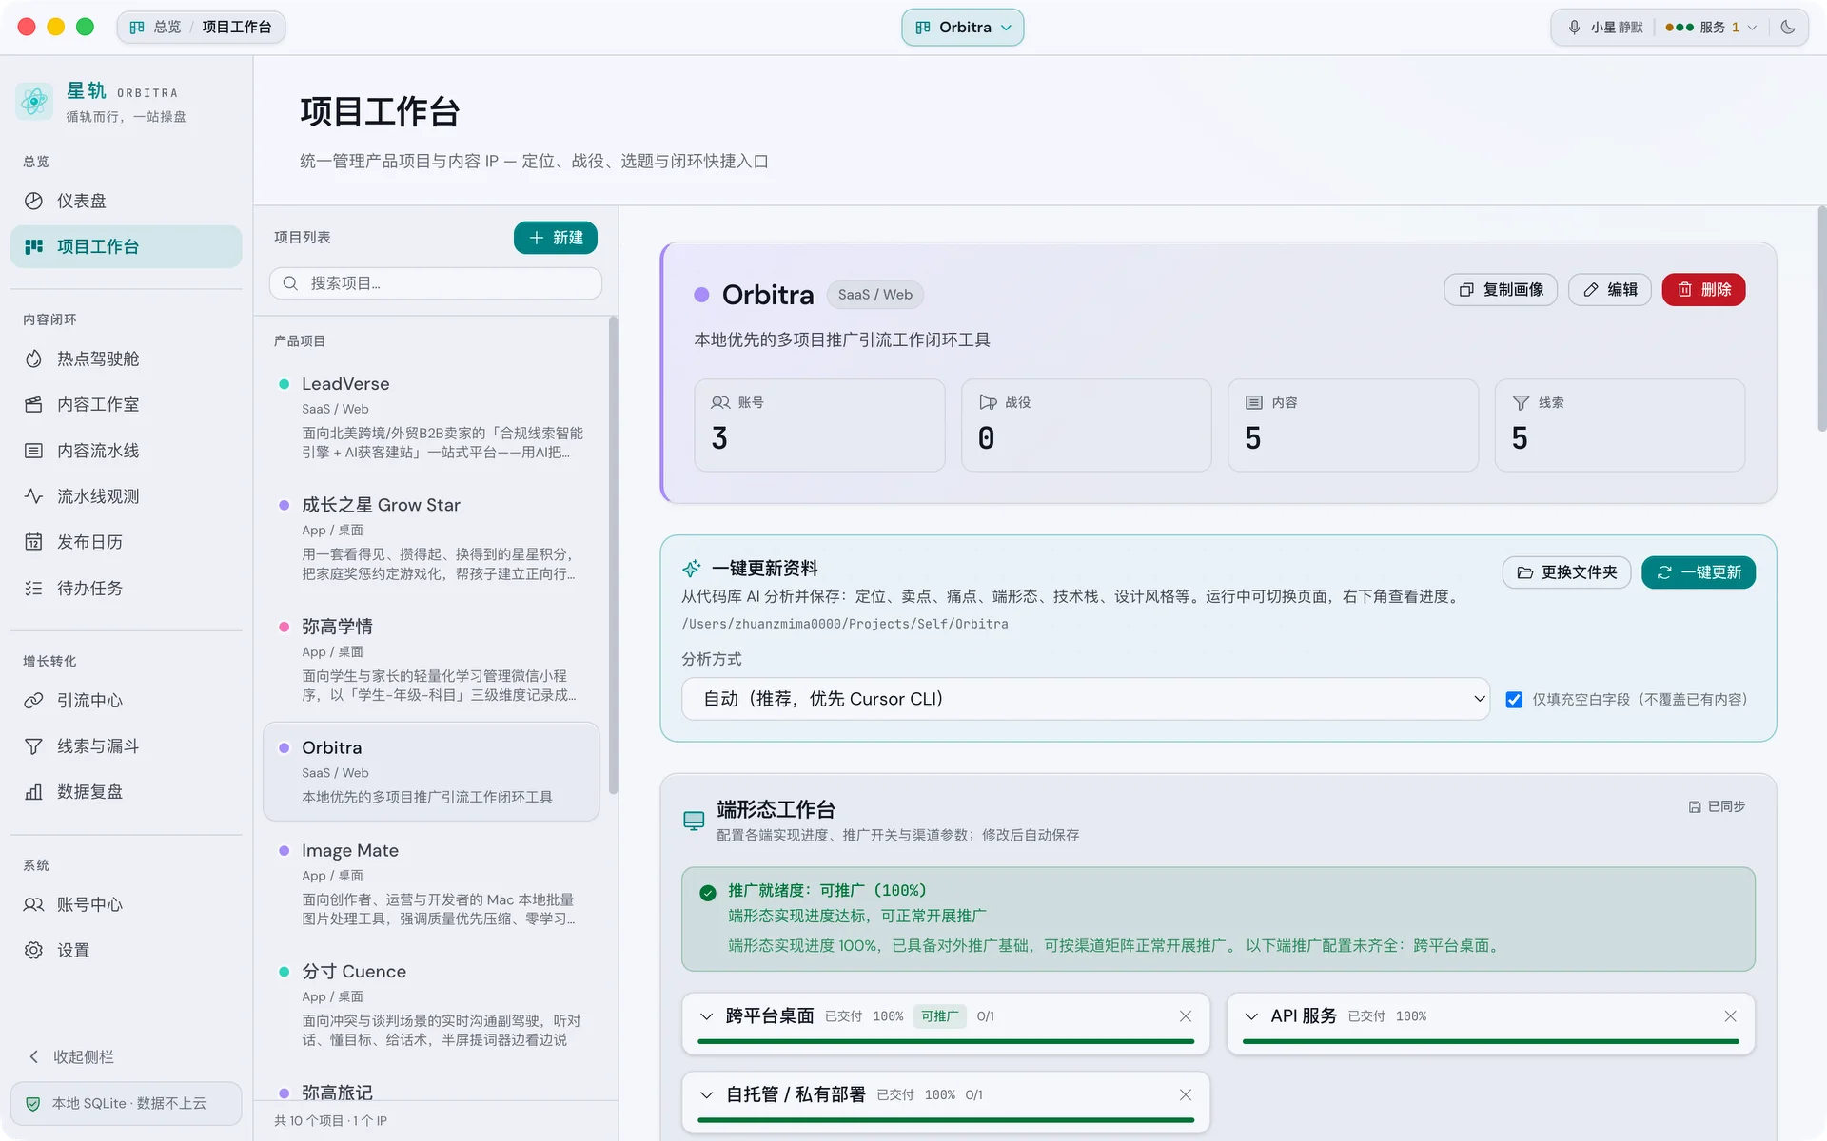
Task: Open 引流中心 link icon
Action: [33, 700]
